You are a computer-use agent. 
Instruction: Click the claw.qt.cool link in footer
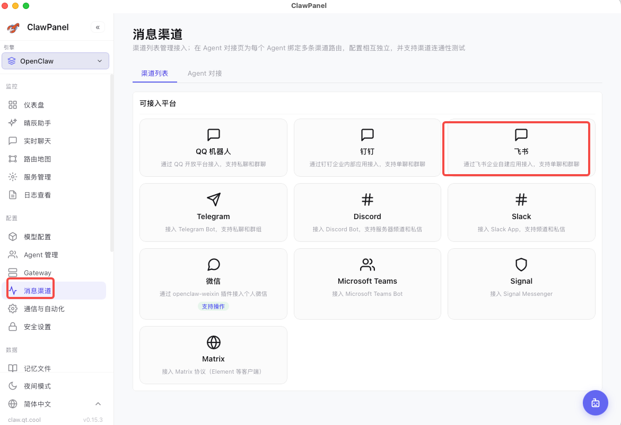[24, 420]
